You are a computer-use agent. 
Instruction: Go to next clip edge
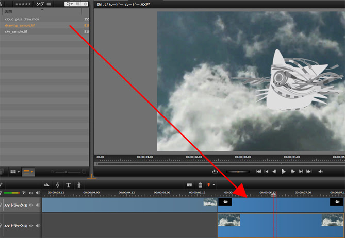[301, 172]
